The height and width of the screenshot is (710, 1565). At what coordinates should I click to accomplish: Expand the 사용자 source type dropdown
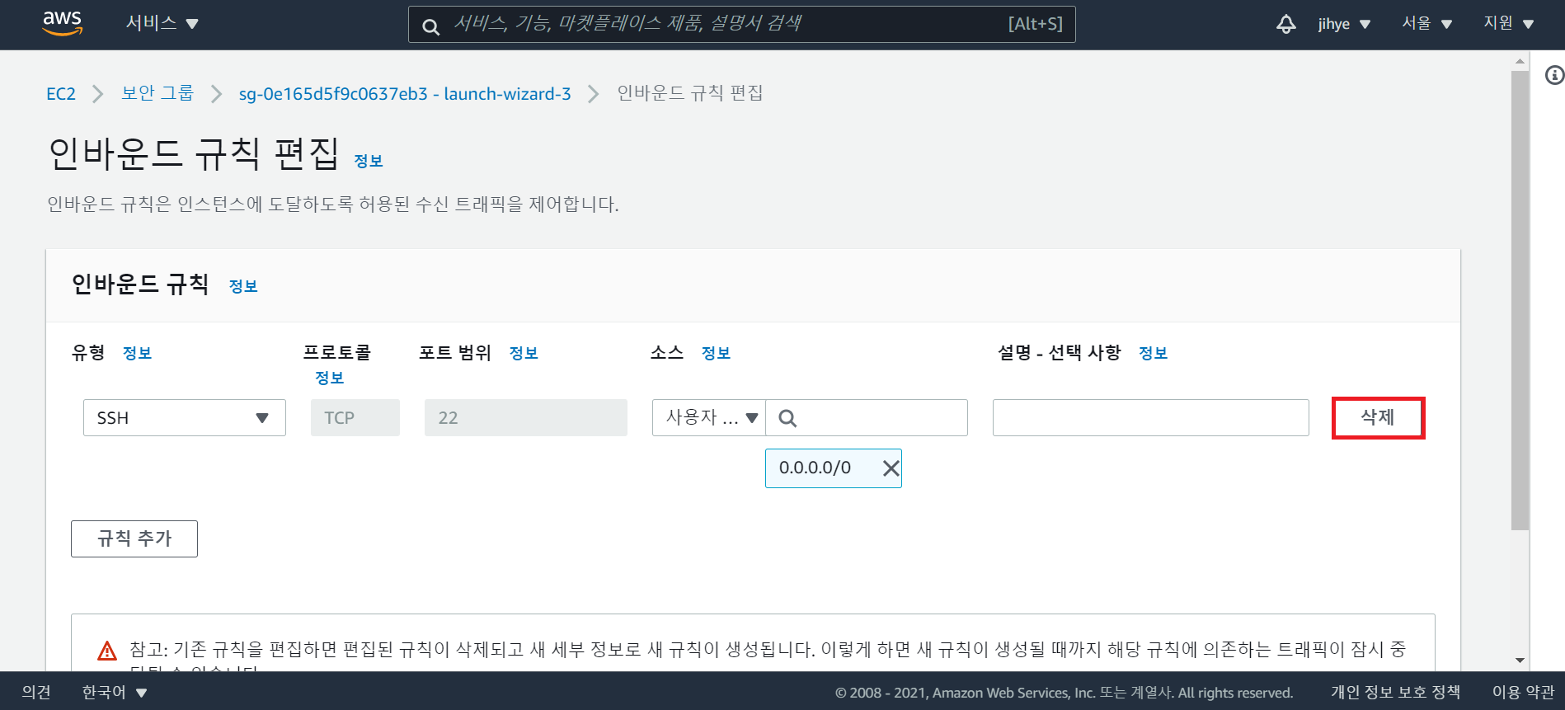709,417
